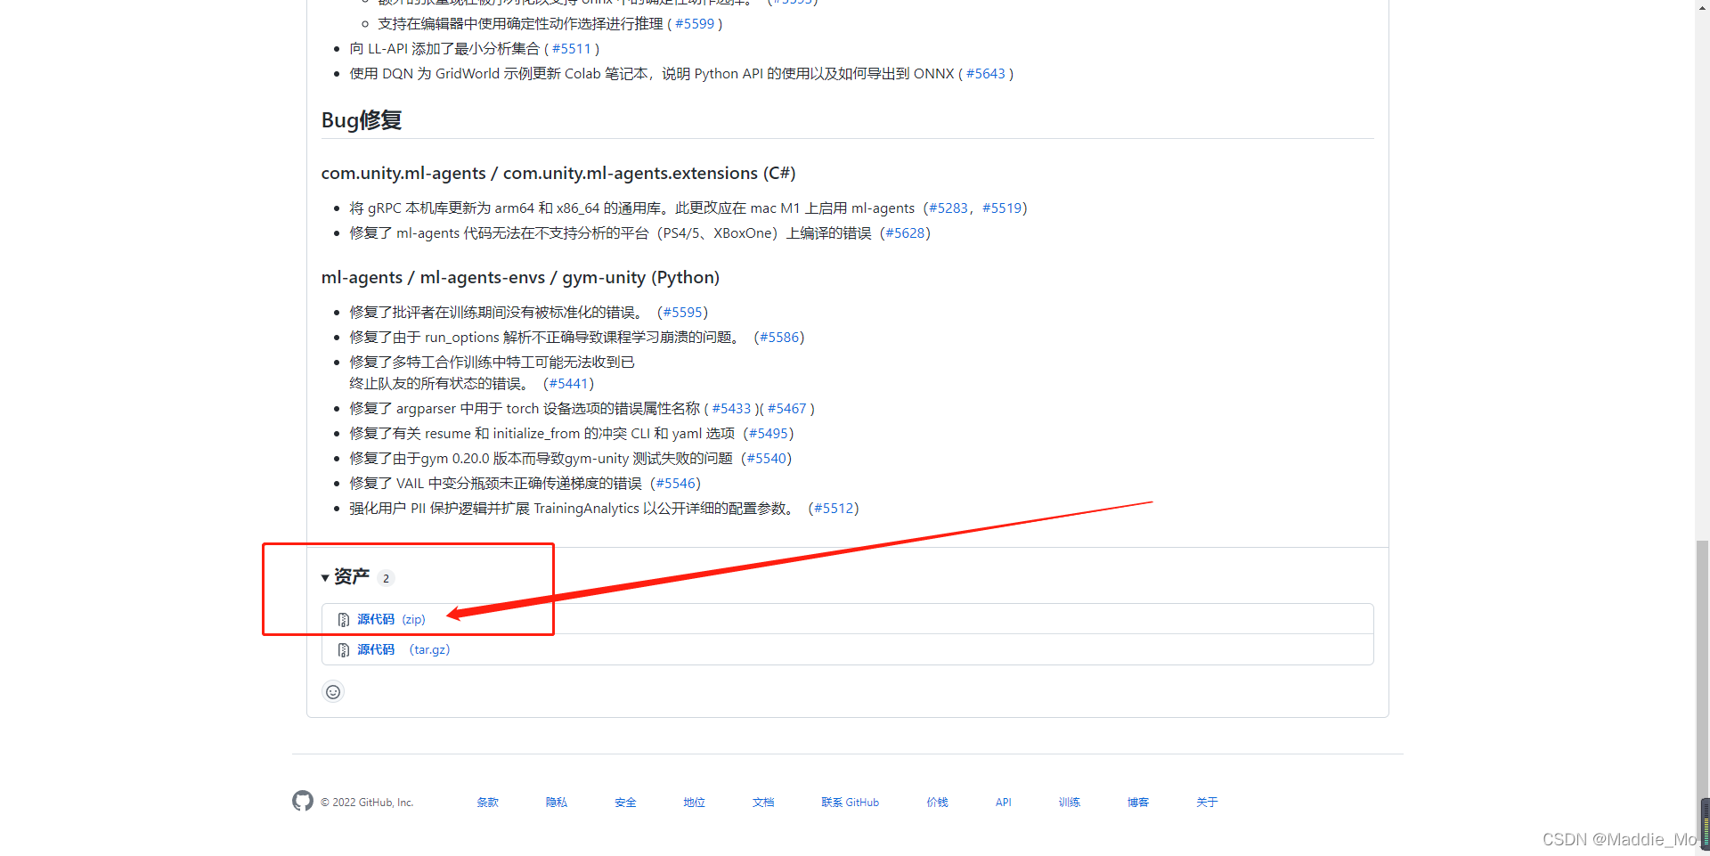Open the smiley emoji reaction picker
This screenshot has width=1710, height=856.
(333, 692)
